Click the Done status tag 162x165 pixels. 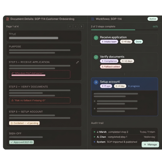(x=138, y=42)
